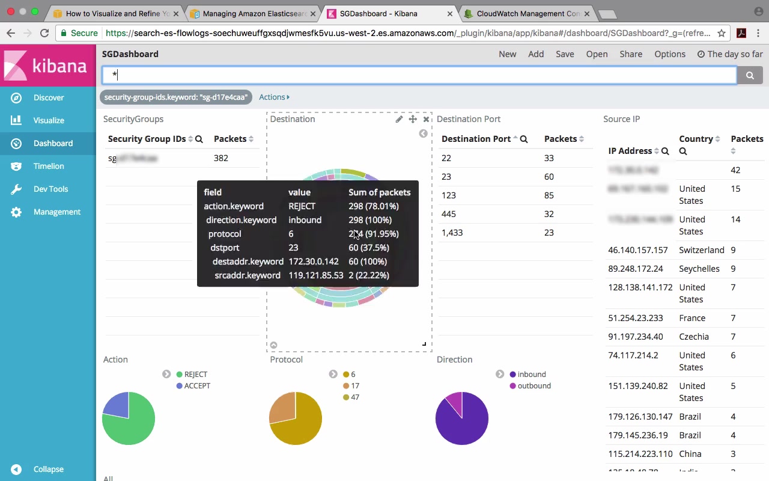The height and width of the screenshot is (481, 769).
Task: Click the search magnifier button
Action: tap(750, 75)
